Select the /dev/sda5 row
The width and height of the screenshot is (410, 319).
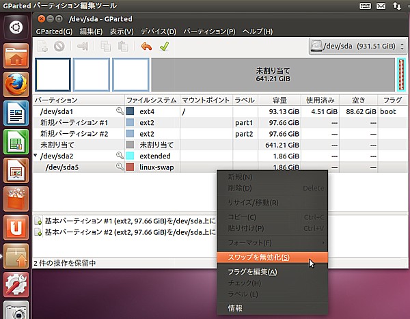220,167
